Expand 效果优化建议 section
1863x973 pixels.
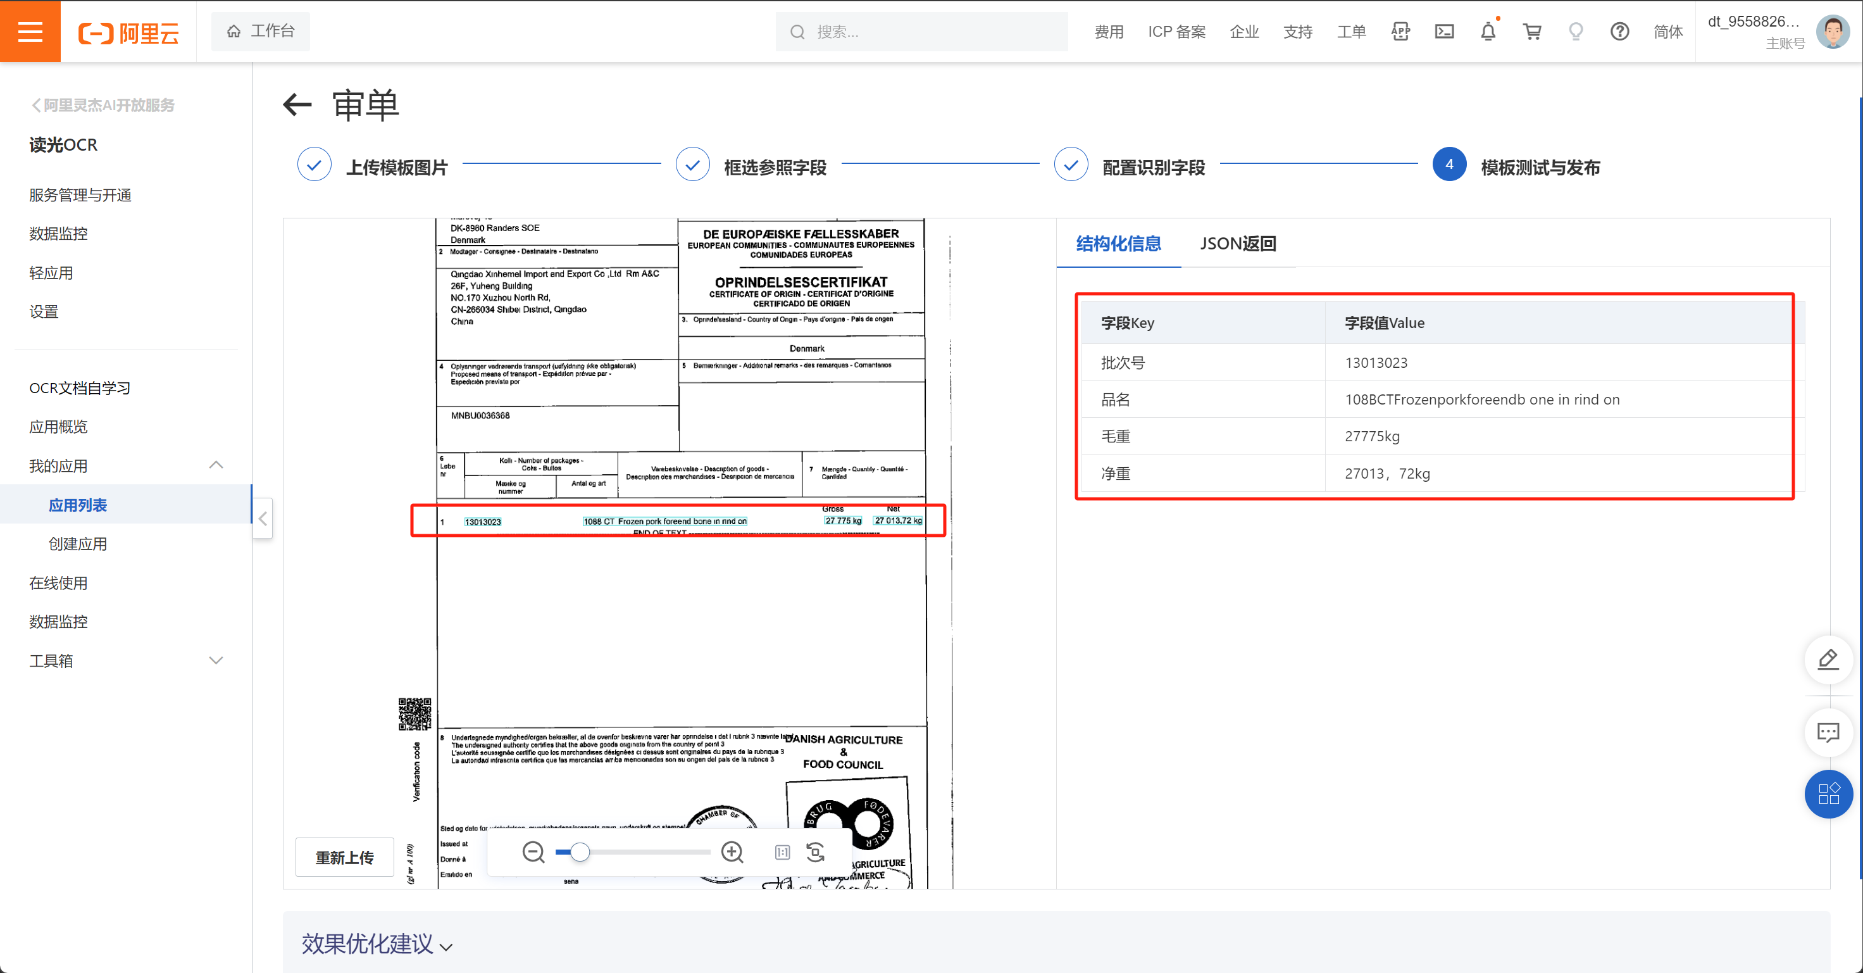(376, 944)
